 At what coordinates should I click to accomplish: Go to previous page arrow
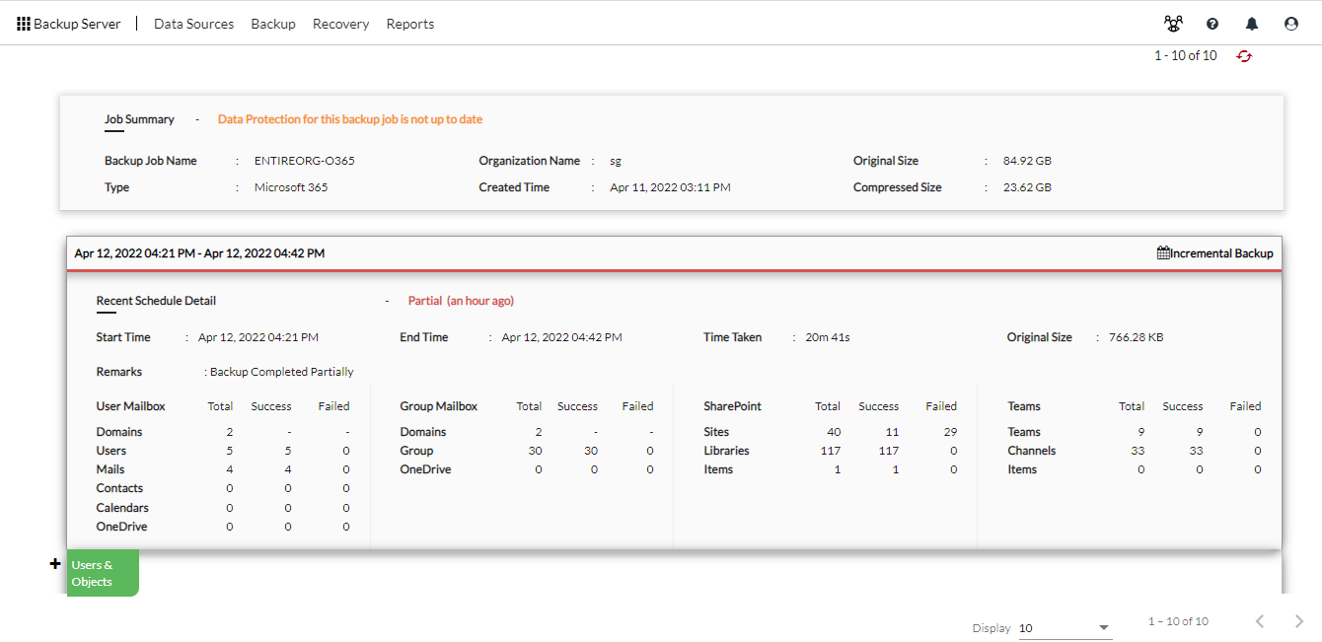[1260, 621]
